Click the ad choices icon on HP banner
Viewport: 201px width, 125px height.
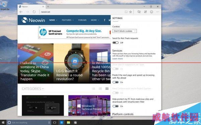[x=40, y=27]
